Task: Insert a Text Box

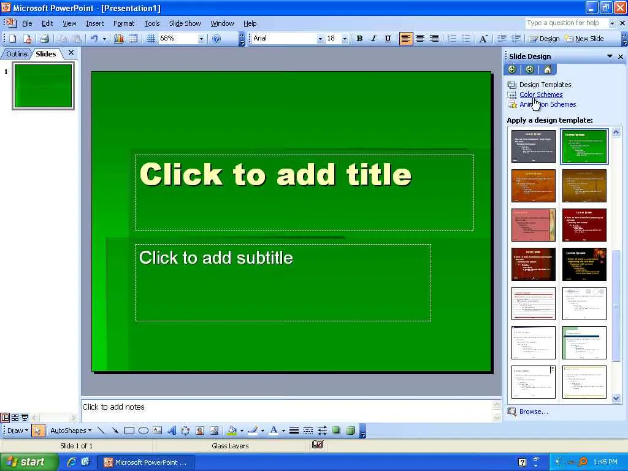Action: pos(158,431)
